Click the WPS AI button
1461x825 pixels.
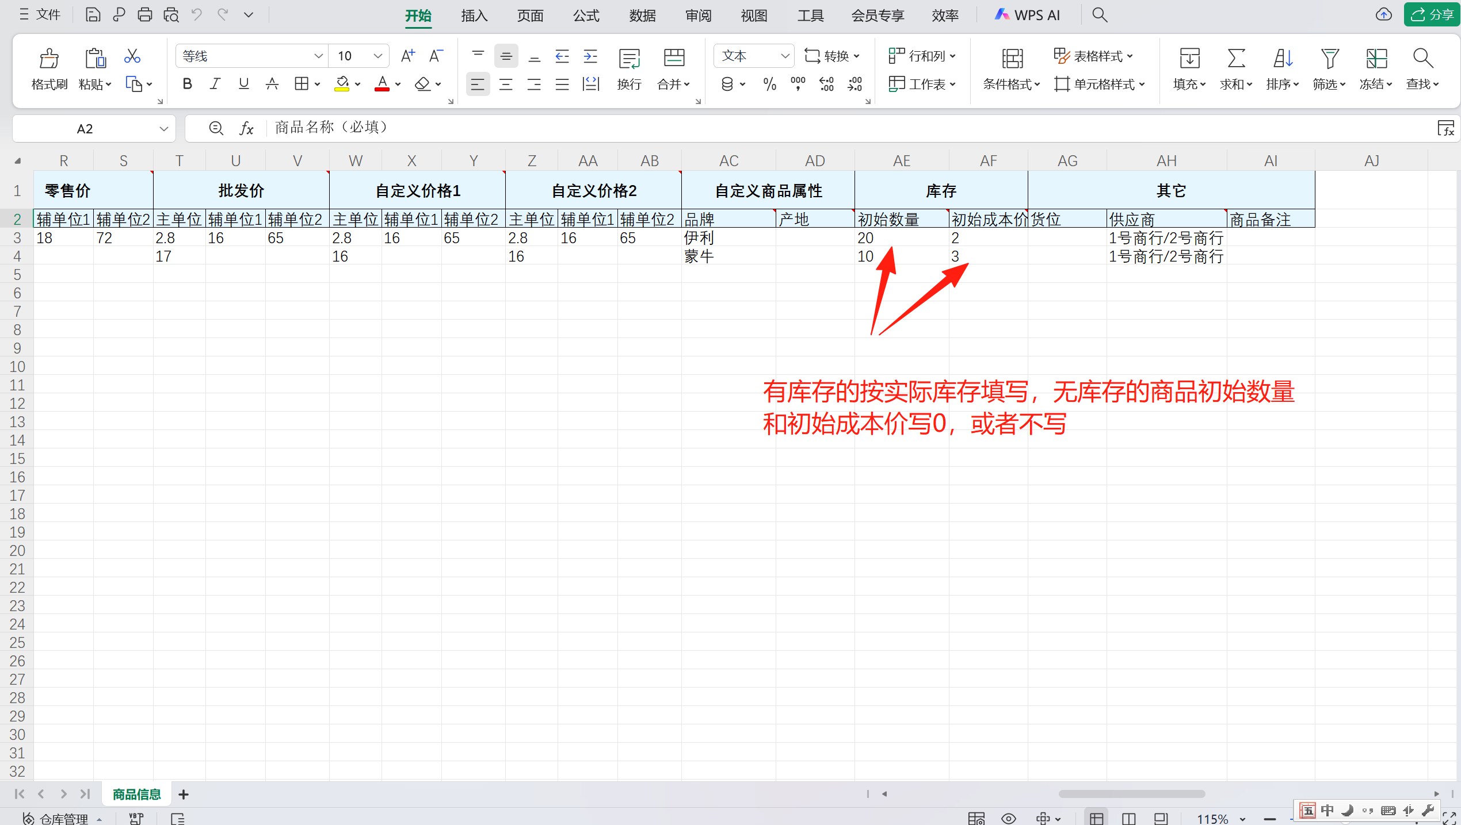pos(1027,16)
